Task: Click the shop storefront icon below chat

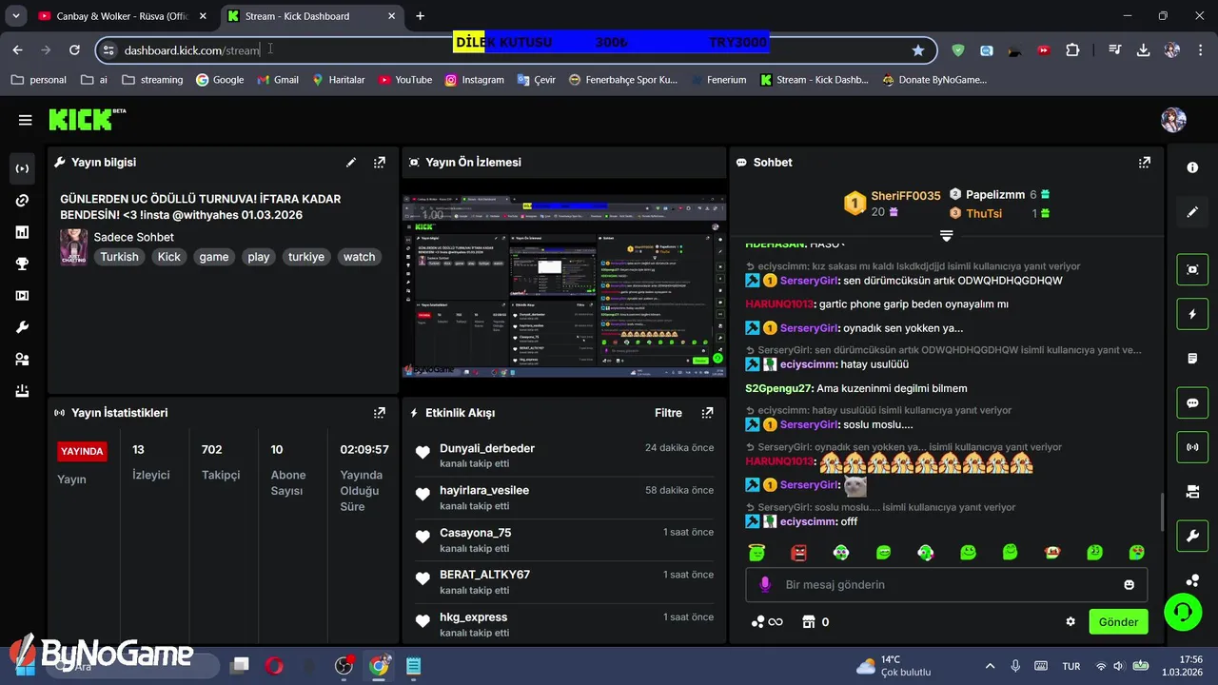Action: click(x=809, y=622)
